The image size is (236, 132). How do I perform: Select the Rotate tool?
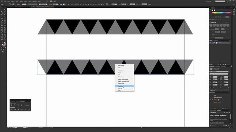[2, 23]
